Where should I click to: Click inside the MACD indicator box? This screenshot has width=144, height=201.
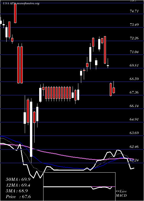coord(79,187)
